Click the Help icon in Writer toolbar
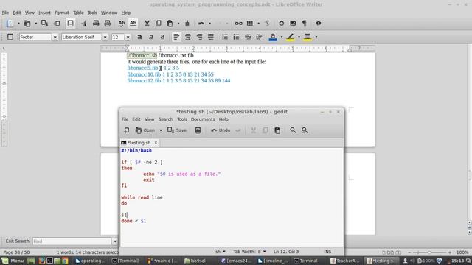The width and height of the screenshot is (472, 265). tap(319, 23)
